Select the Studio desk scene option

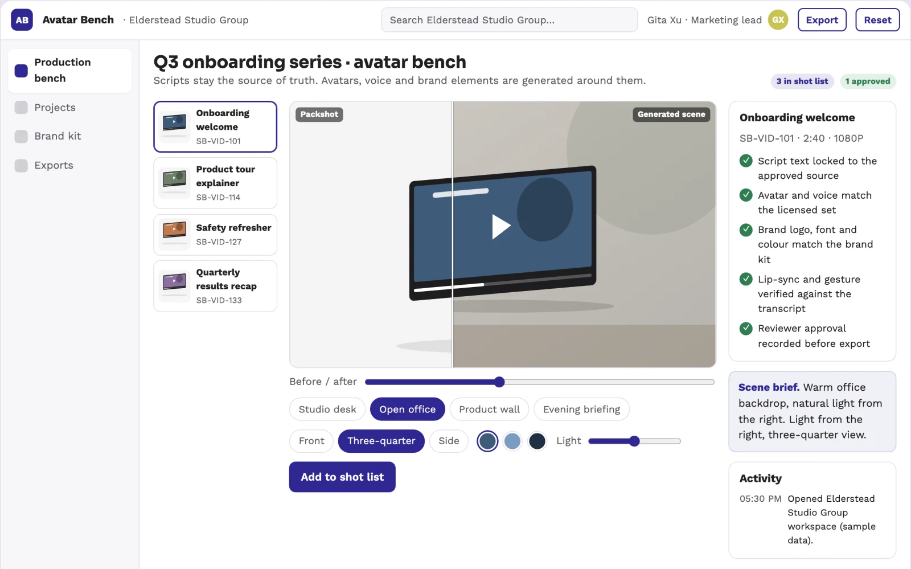[327, 410]
